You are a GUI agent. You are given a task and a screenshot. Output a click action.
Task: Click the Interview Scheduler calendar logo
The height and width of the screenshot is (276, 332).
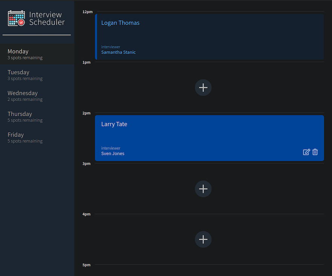click(x=16, y=18)
